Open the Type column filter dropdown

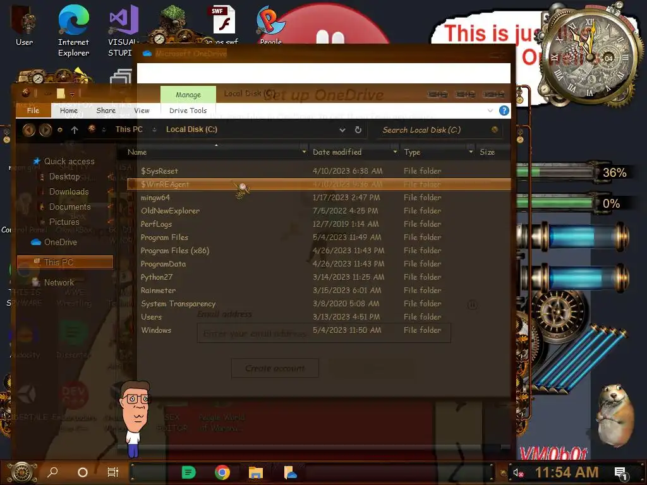click(471, 152)
